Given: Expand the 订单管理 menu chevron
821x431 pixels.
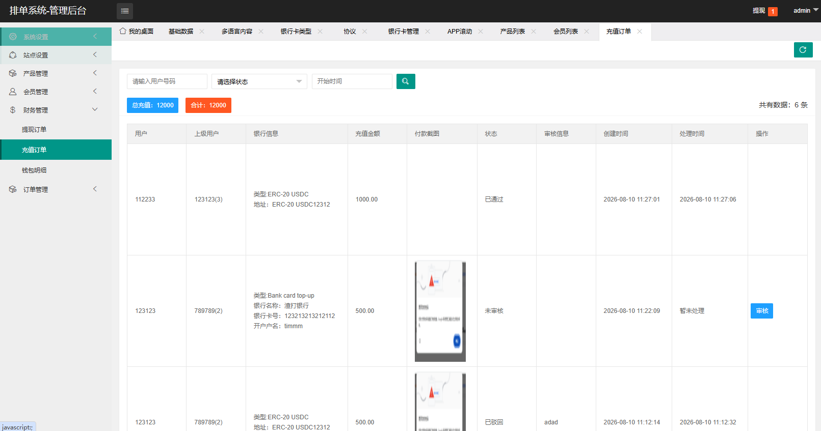Looking at the screenshot, I should pyautogui.click(x=95, y=189).
